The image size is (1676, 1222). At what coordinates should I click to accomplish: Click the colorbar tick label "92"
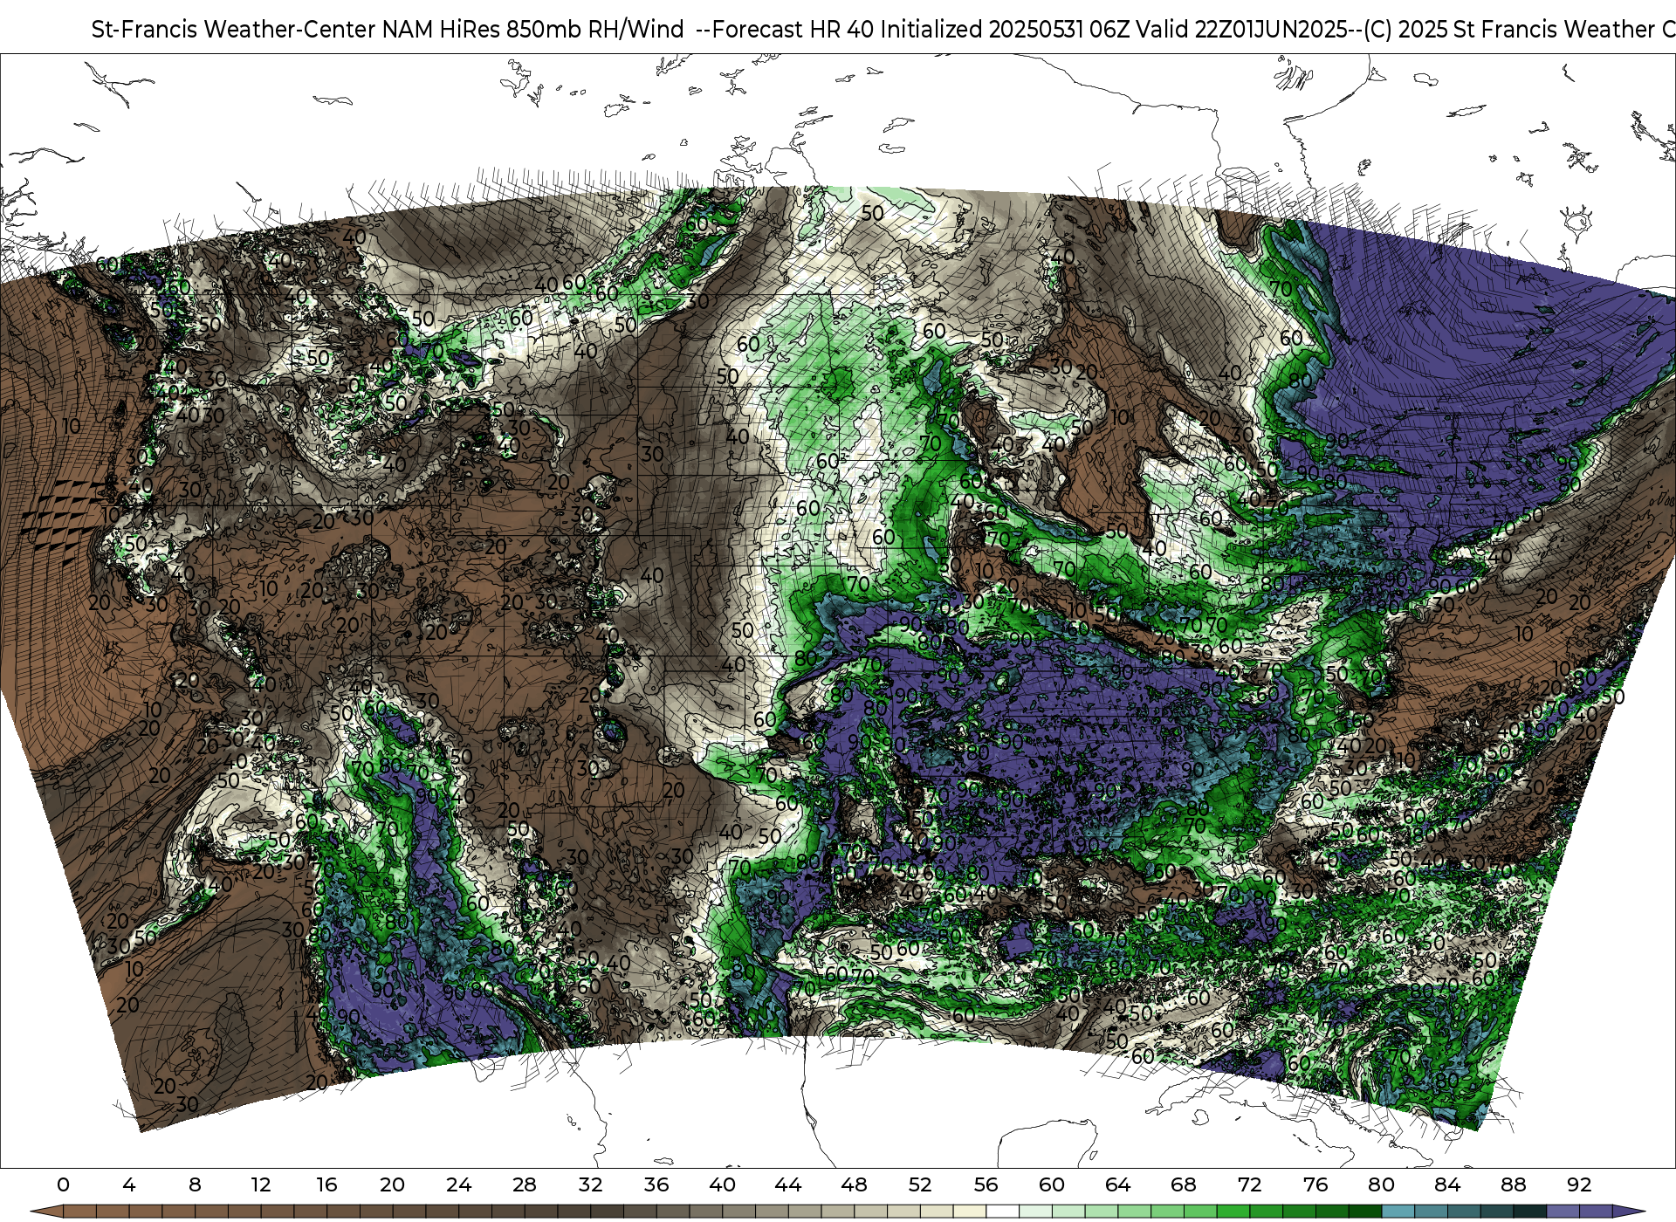1579,1185
